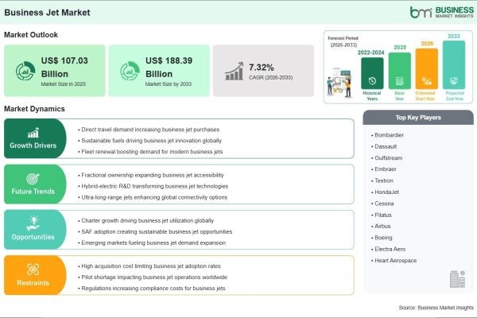This screenshot has height=318, width=477.
Task: Click HondaJet in key players list
Action: [386, 192]
